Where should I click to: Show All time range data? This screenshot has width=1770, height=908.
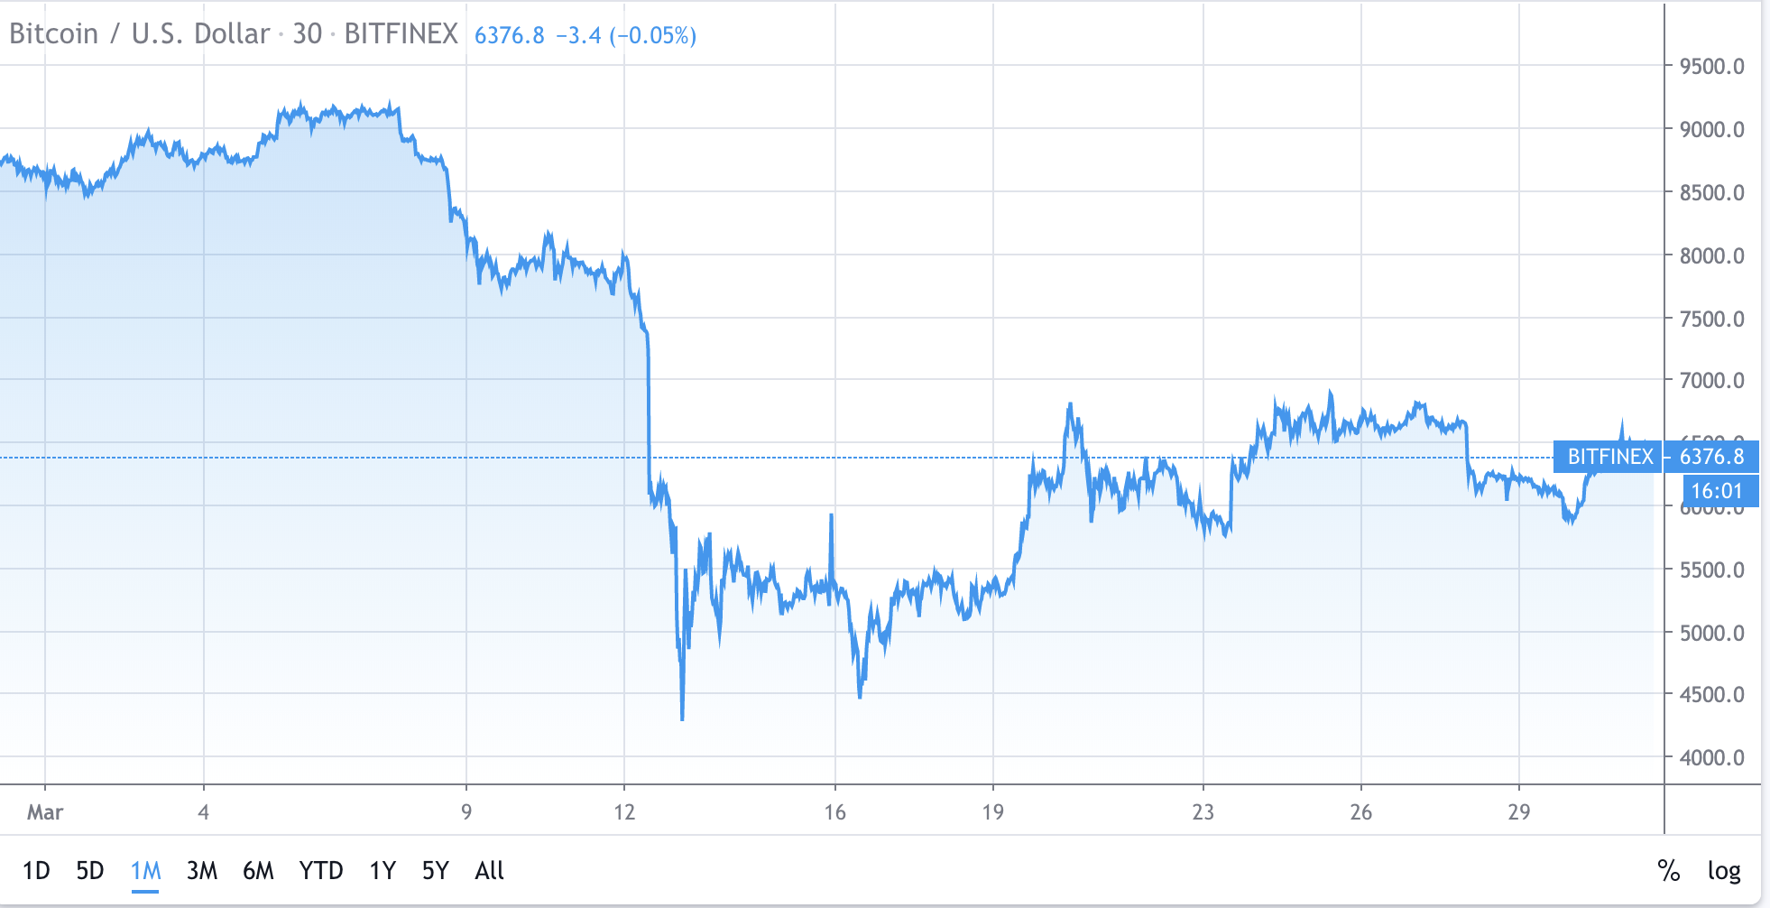click(489, 871)
